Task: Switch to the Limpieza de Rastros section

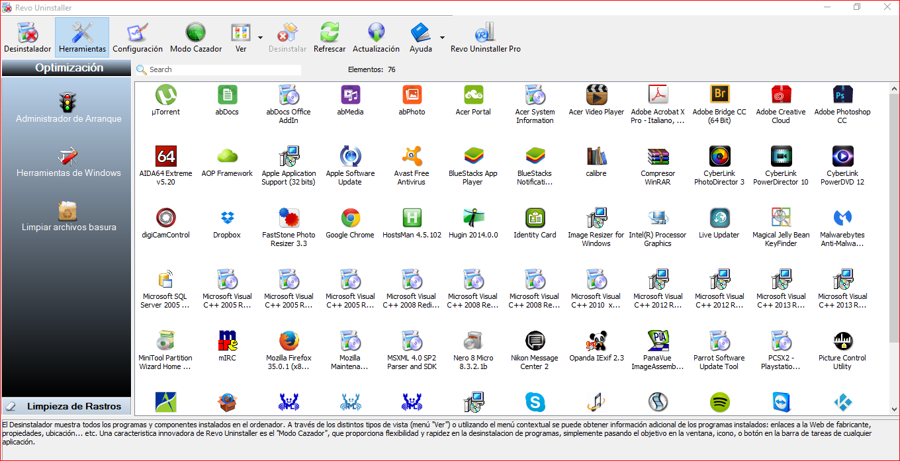Action: (66, 406)
